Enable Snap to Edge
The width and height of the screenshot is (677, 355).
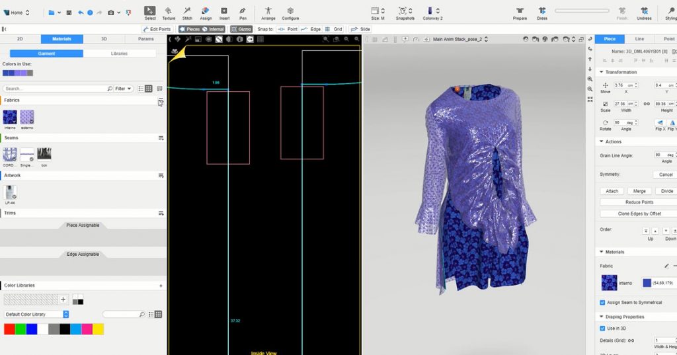coord(311,29)
